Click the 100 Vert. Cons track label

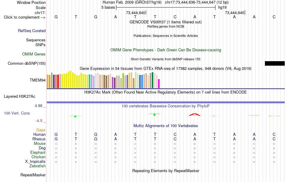click(17, 113)
